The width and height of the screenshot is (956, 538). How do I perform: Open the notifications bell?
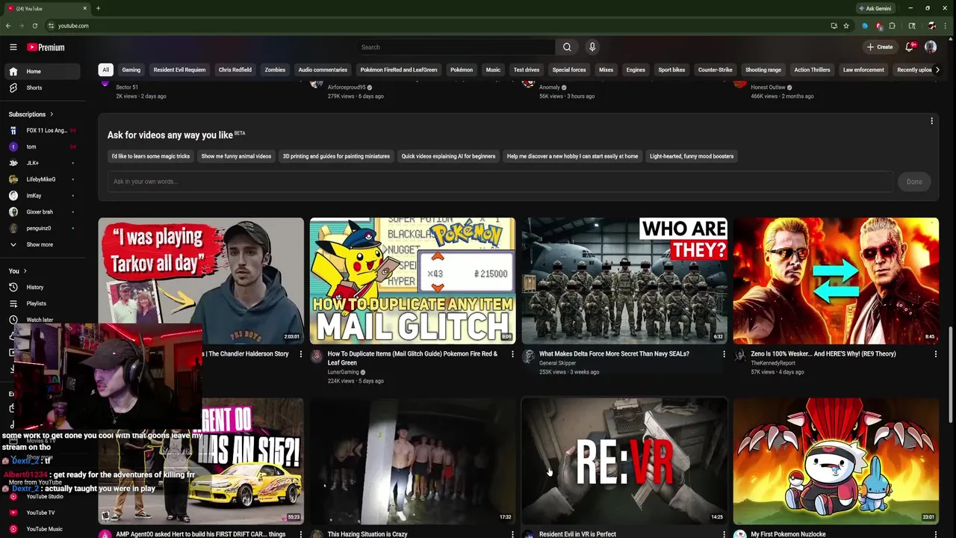point(910,47)
